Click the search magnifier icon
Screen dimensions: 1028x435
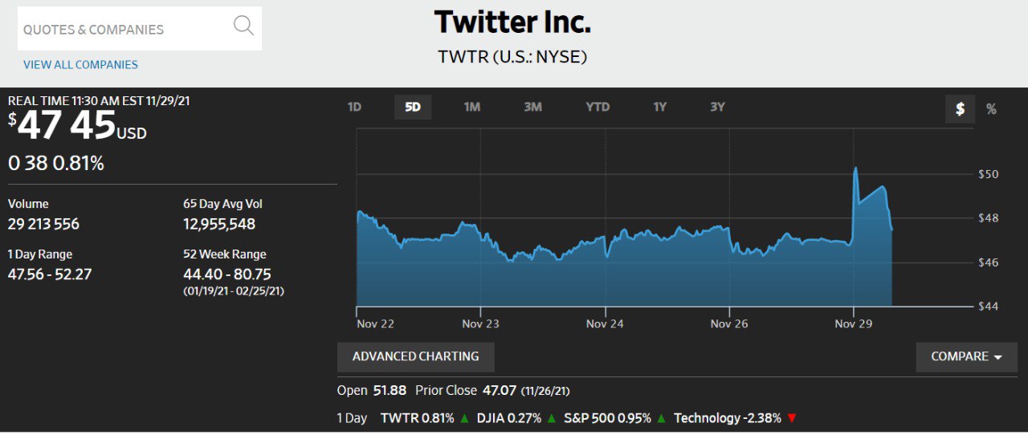pyautogui.click(x=243, y=26)
